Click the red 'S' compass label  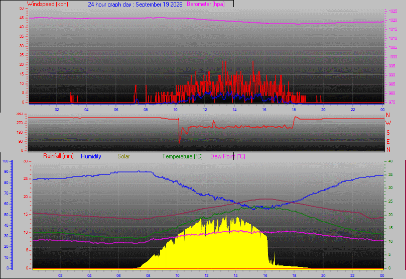click(x=388, y=133)
